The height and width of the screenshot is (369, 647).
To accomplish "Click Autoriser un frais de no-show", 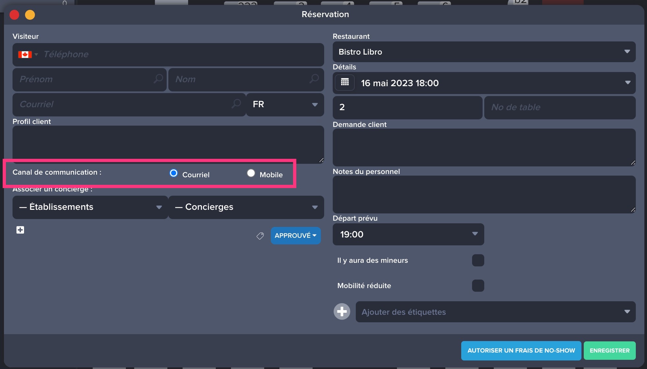I will [x=521, y=351].
